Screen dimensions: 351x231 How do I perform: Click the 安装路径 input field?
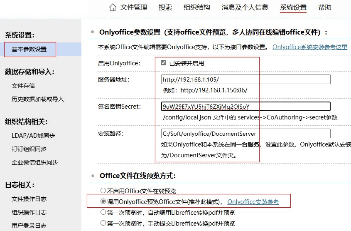click(x=246, y=134)
